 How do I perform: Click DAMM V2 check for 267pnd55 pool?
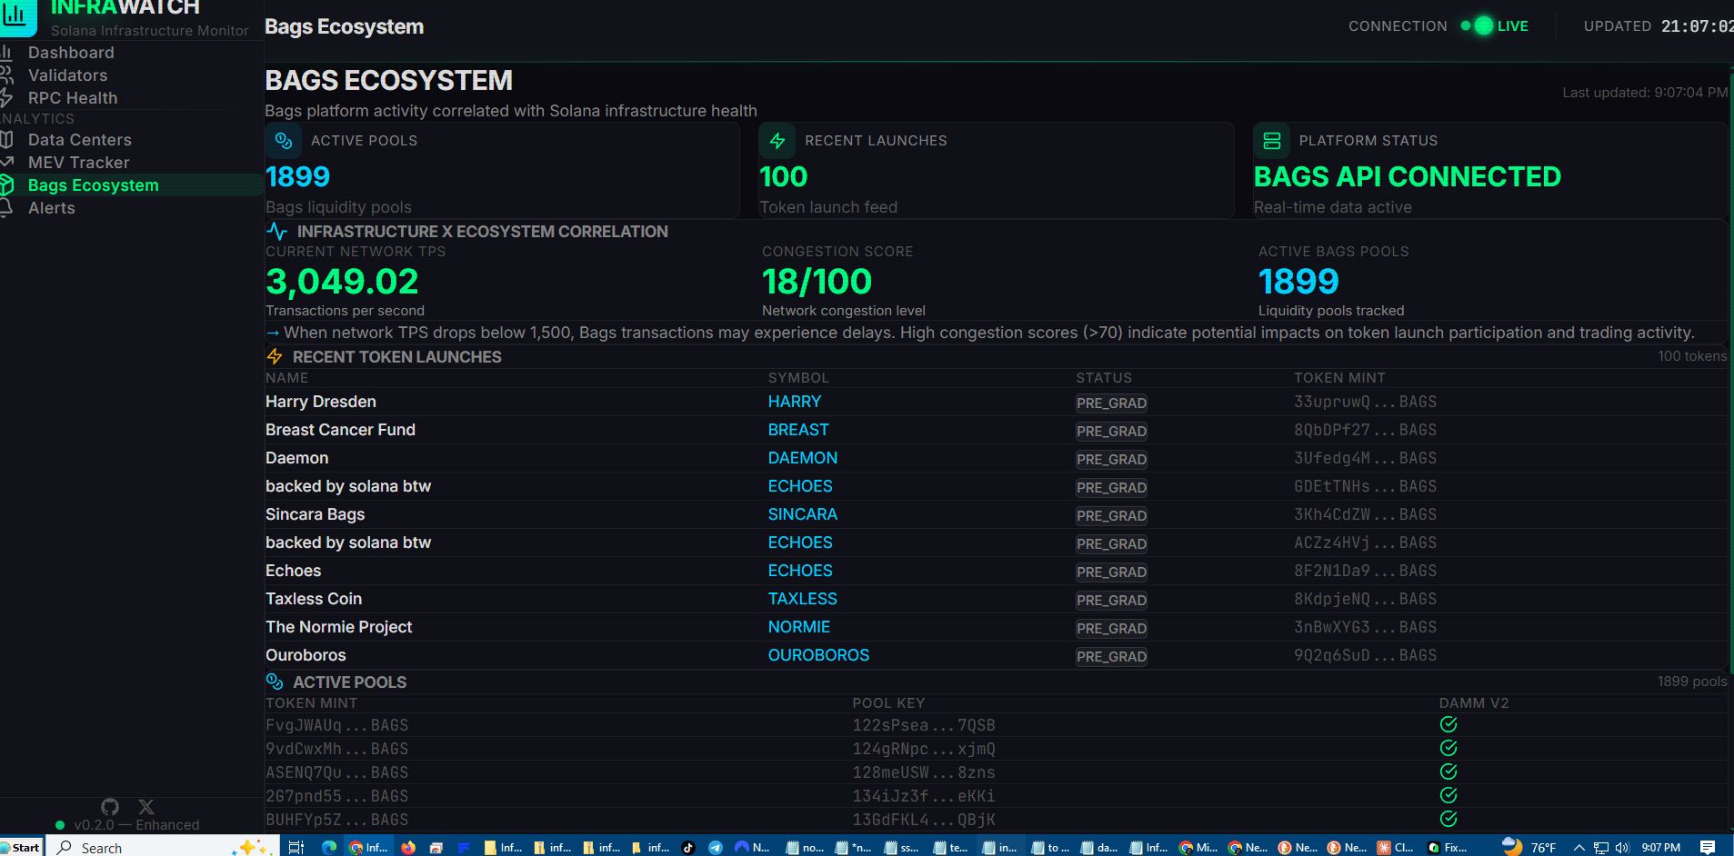coord(1448,795)
